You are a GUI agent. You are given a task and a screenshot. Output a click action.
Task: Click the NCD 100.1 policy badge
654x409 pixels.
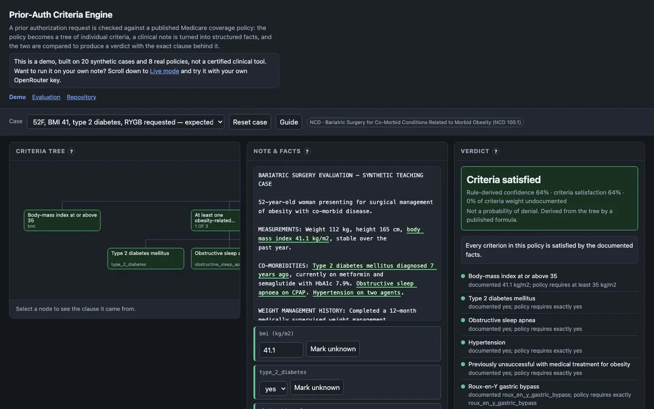pyautogui.click(x=415, y=122)
